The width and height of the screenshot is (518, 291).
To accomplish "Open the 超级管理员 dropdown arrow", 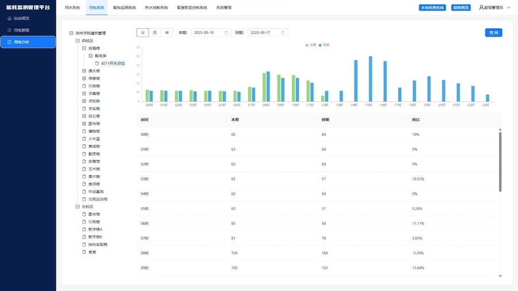I will point(509,7).
